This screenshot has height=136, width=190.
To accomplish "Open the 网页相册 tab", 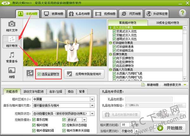I will (x=131, y=14).
